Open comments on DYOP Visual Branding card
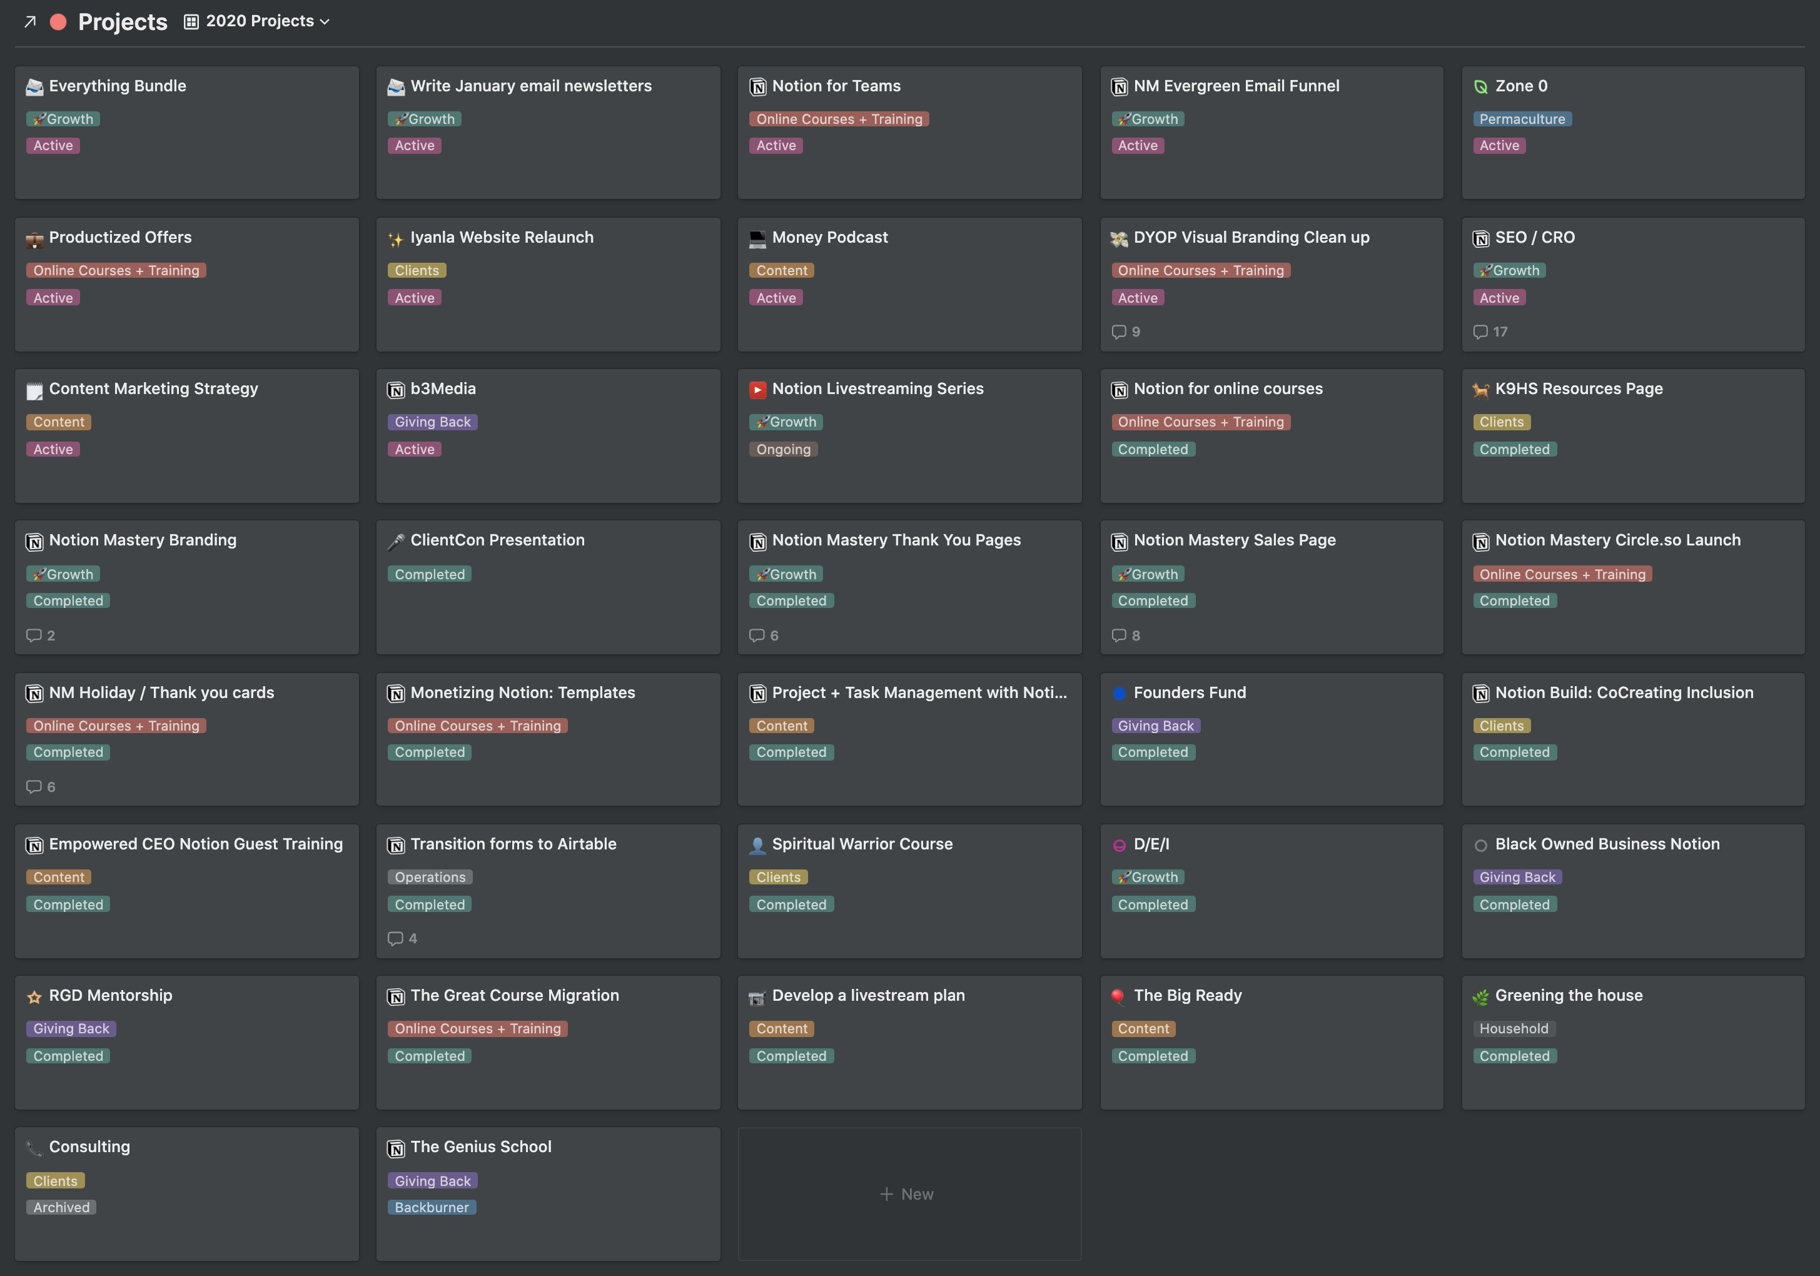1820x1276 pixels. click(1126, 332)
